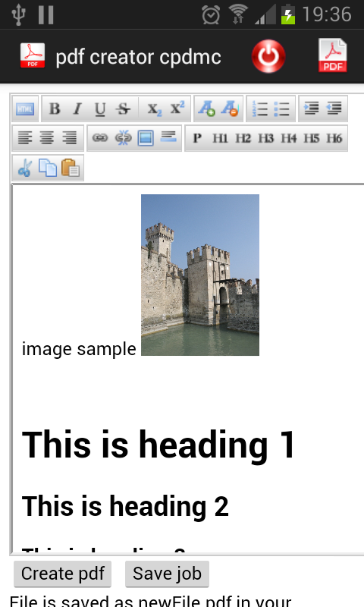Decrease font size
The width and height of the screenshot is (364, 607).
click(x=230, y=109)
